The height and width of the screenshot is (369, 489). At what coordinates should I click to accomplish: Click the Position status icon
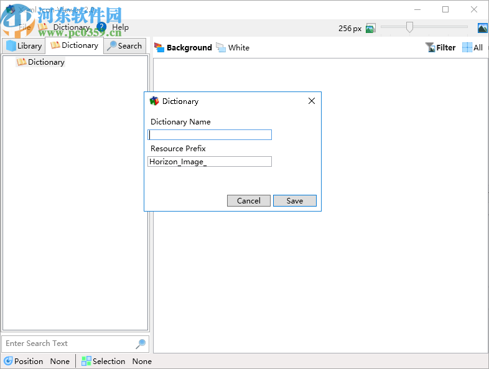(8, 361)
